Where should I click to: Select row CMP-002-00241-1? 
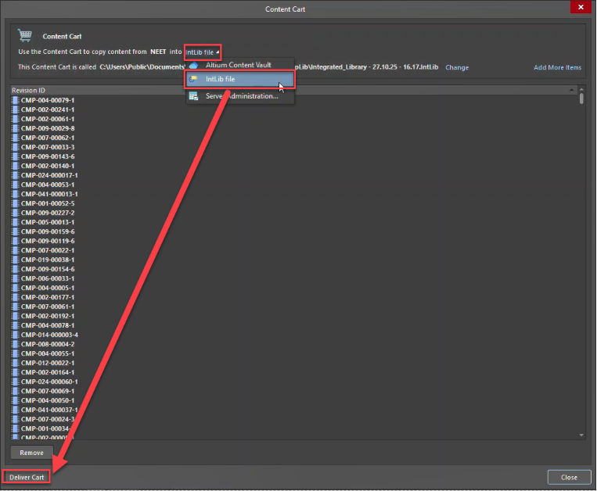(295, 109)
